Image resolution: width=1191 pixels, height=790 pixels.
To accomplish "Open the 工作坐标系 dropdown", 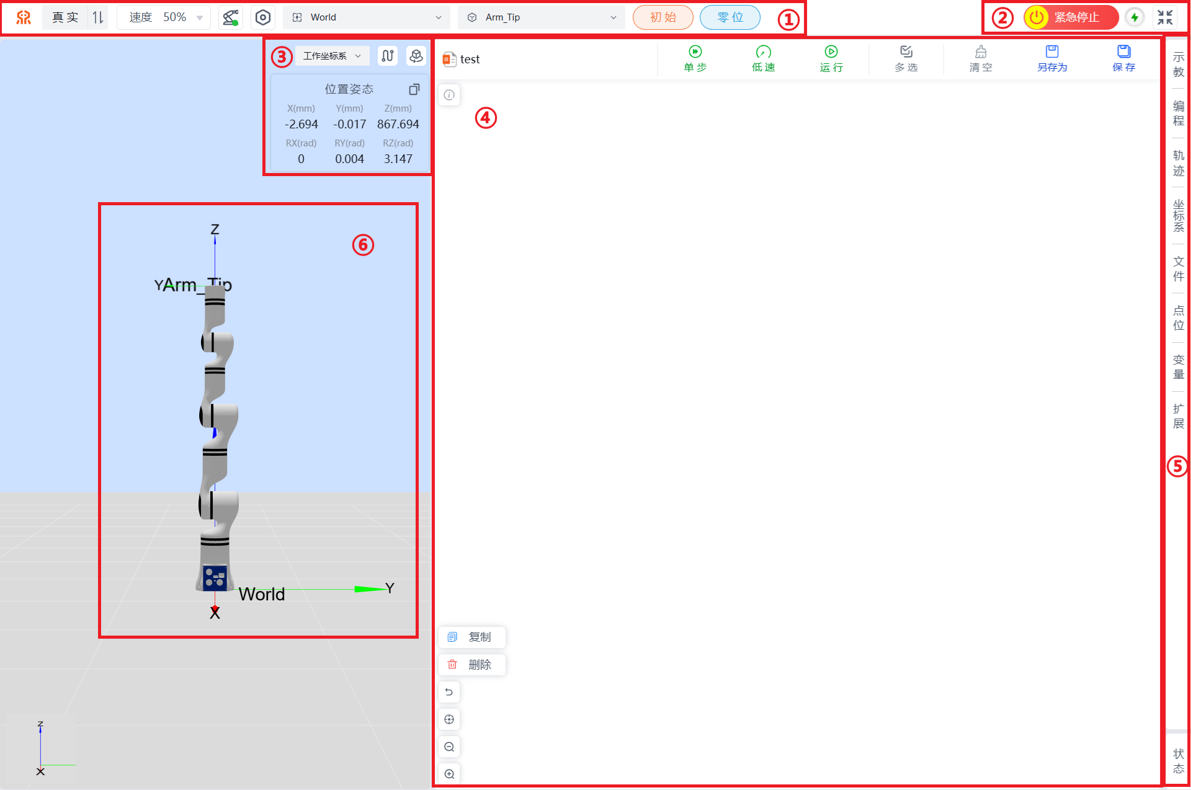I will (331, 56).
